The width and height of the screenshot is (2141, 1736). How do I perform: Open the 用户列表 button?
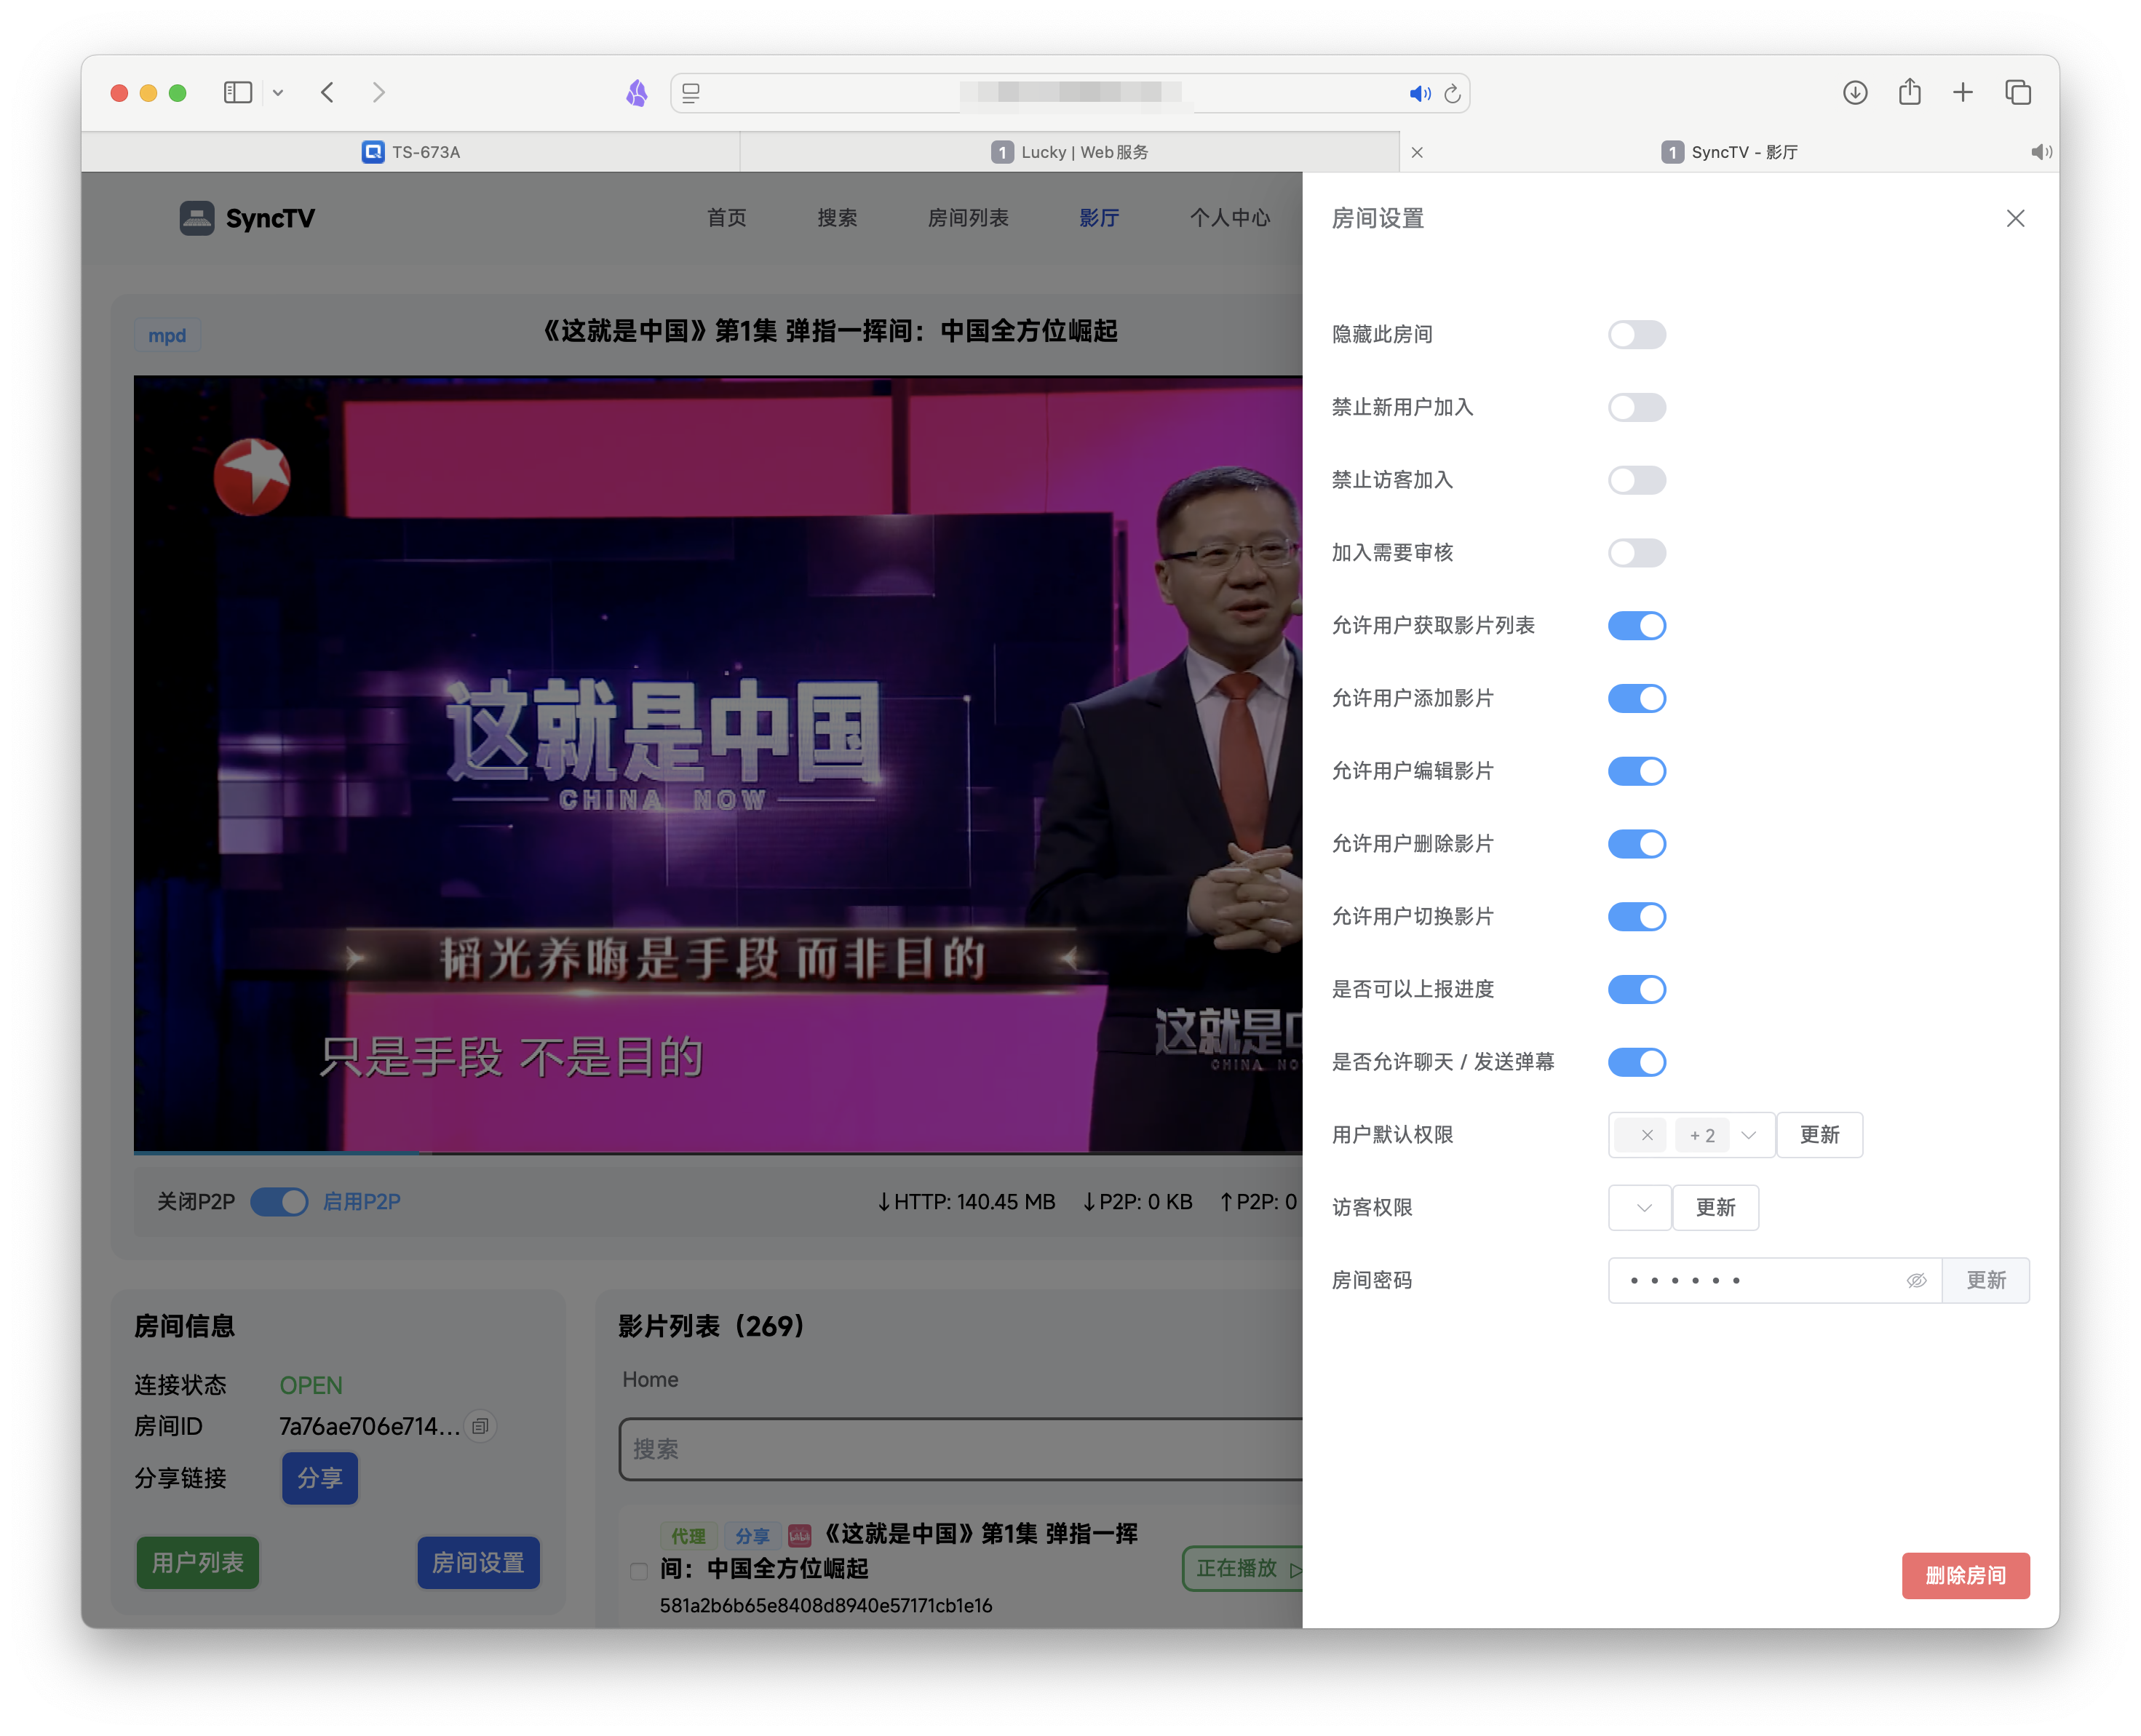[198, 1563]
